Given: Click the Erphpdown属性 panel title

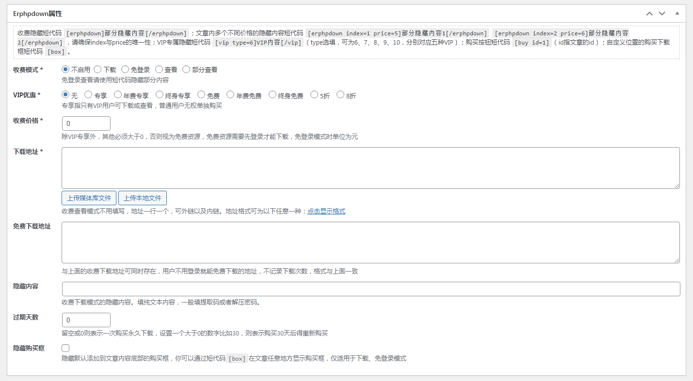Looking at the screenshot, I should 37,14.
